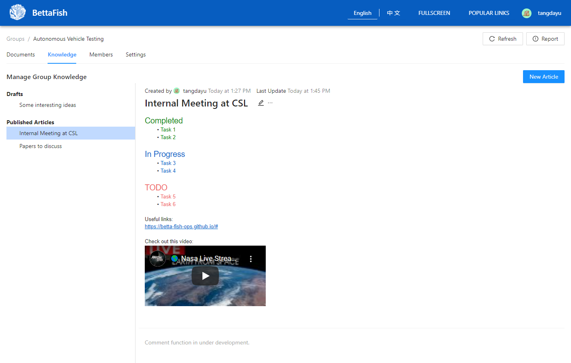Click Task 3 list item
Screen dimensions: 571x363
168,163
